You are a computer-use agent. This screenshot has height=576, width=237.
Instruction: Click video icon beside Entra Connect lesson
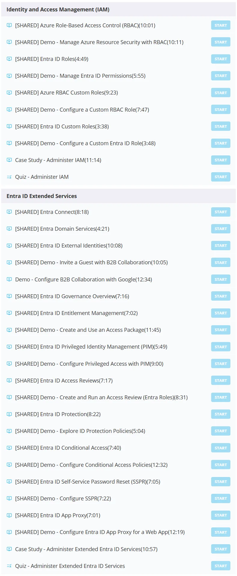9,212
